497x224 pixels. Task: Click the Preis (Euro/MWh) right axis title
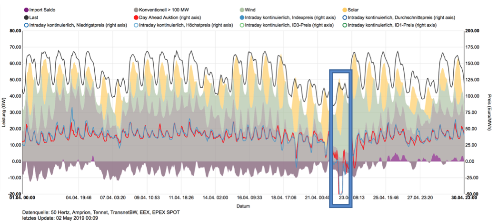coord(489,112)
